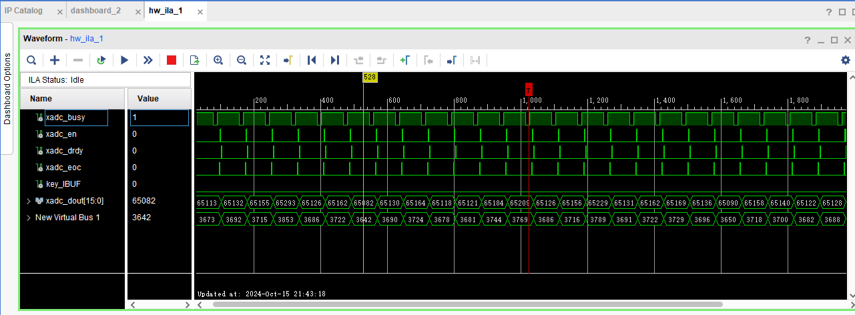Open waveform settings gear

click(845, 60)
